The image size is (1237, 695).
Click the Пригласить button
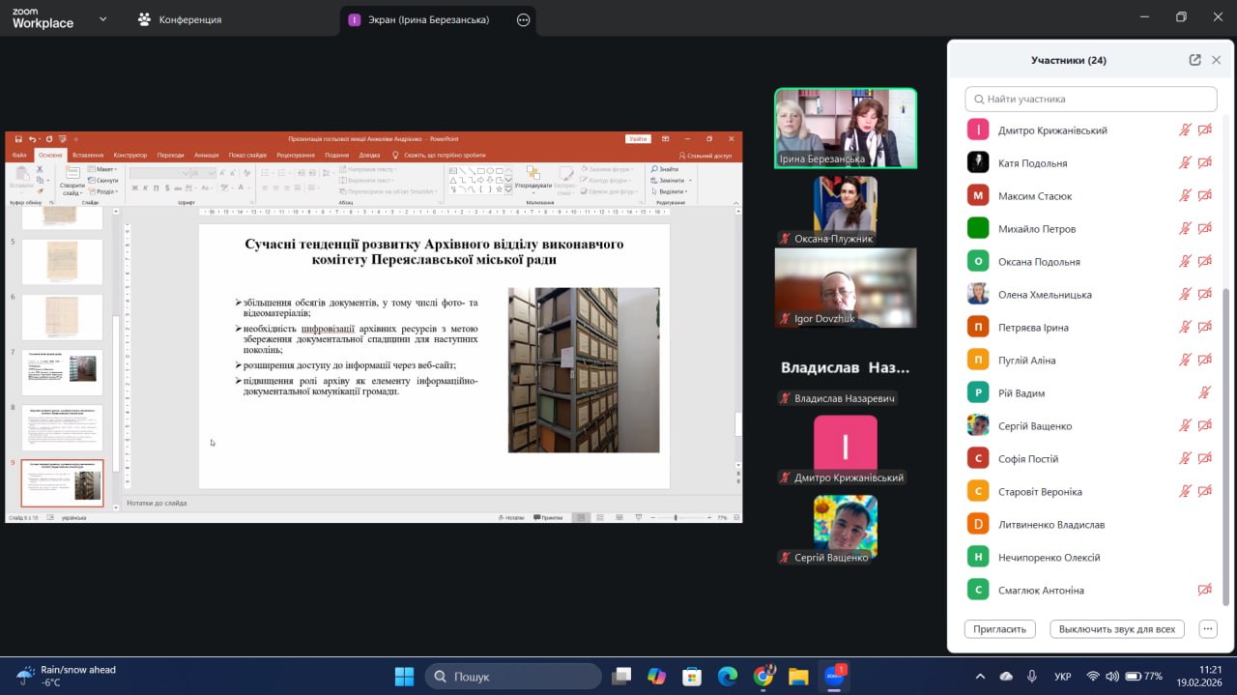coord(999,629)
